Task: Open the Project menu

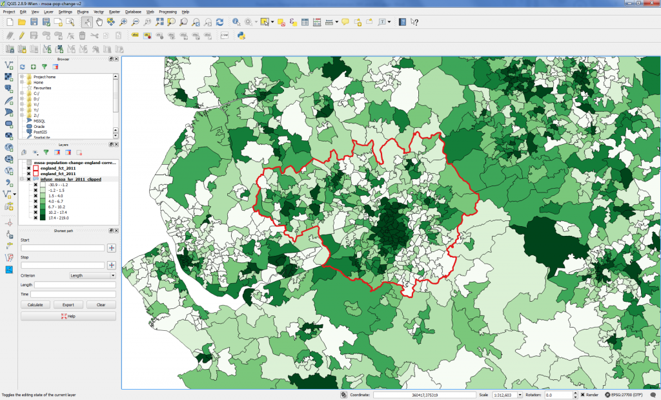Action: point(9,12)
